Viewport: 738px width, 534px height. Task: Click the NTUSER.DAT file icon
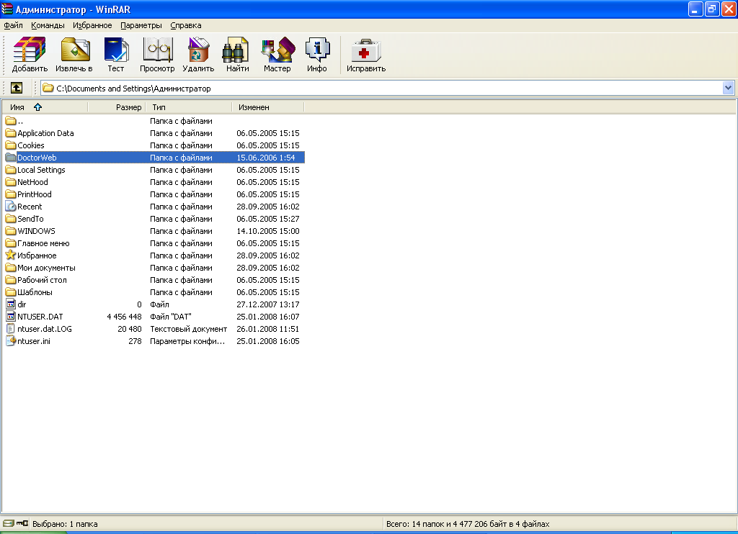[11, 317]
